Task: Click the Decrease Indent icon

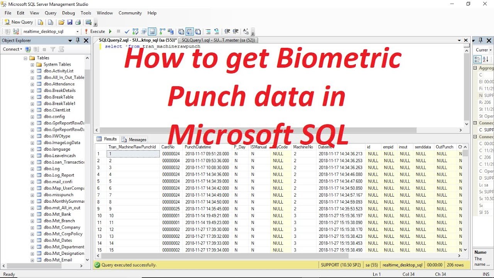Action: [227, 32]
